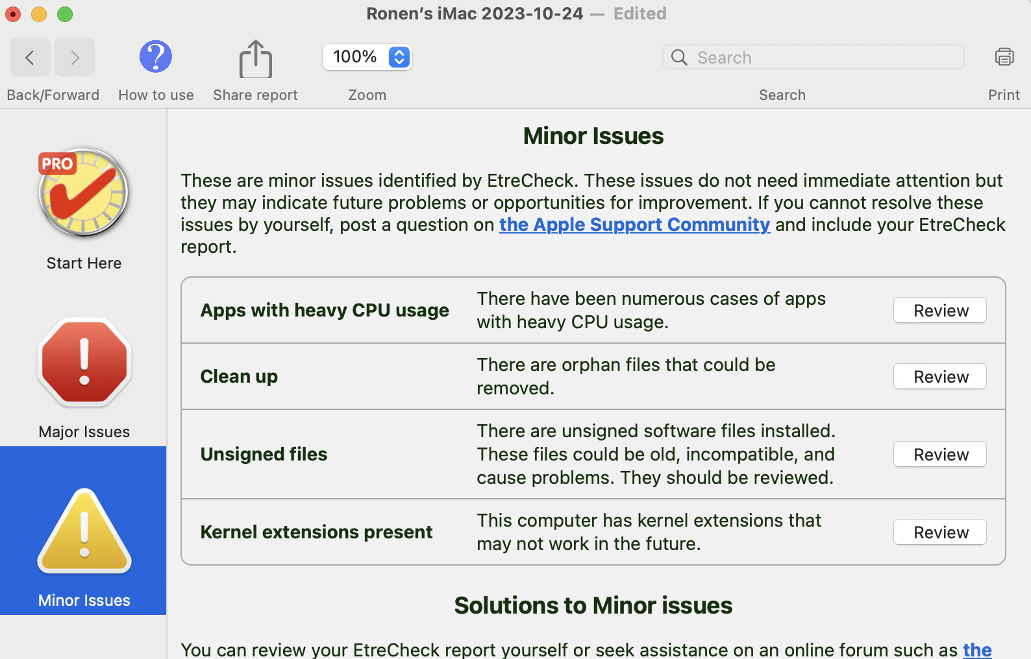The image size is (1031, 659).
Task: Click the kernel extensions description text
Action: point(649,532)
